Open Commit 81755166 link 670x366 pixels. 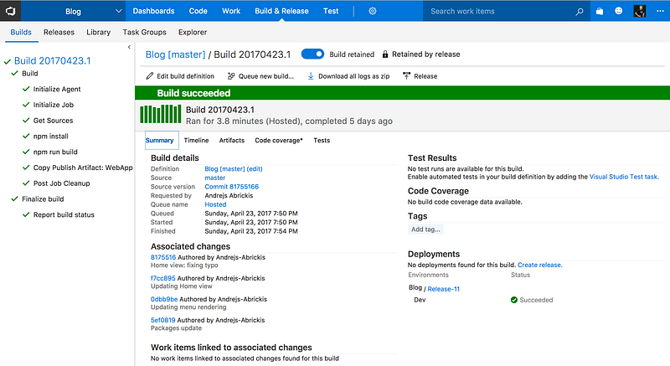tap(232, 187)
